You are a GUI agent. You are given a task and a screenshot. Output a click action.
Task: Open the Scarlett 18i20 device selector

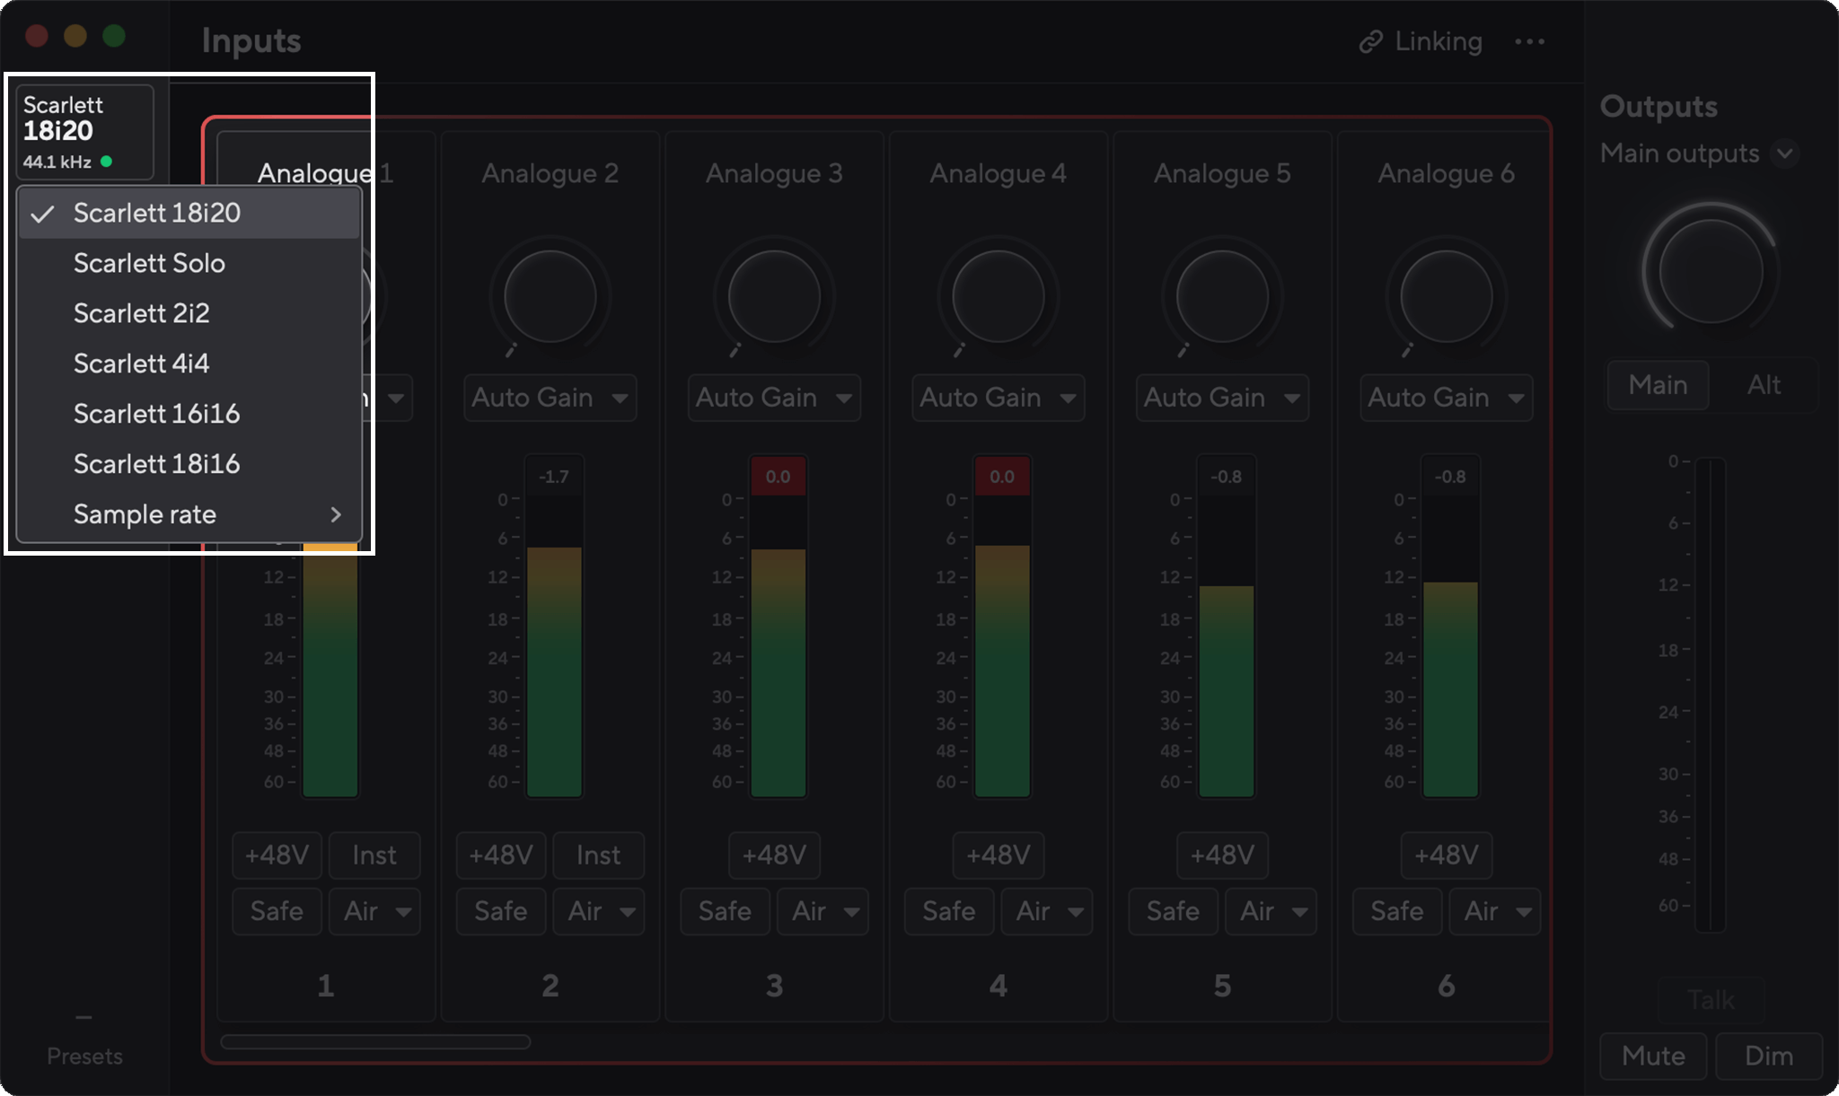pyautogui.click(x=84, y=132)
